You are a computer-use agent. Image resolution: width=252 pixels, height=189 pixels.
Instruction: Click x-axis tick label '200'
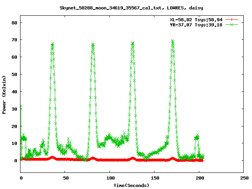200,178
